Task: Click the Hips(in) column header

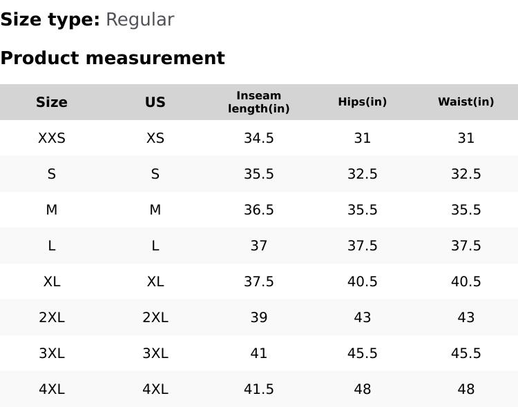Action: coord(363,102)
